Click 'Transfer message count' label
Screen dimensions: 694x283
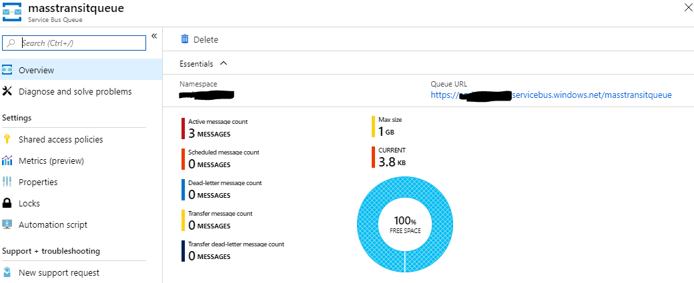[x=220, y=213]
